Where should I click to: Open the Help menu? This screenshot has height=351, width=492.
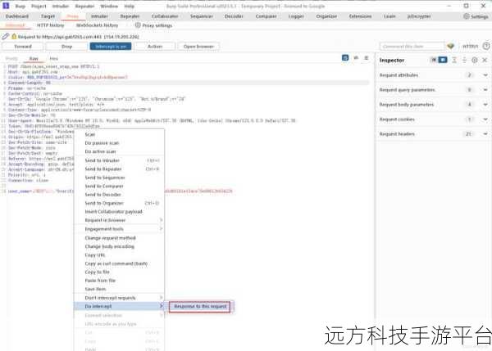tap(129, 6)
